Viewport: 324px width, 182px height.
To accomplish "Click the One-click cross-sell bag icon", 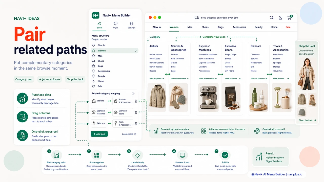I will (x=23, y=135).
